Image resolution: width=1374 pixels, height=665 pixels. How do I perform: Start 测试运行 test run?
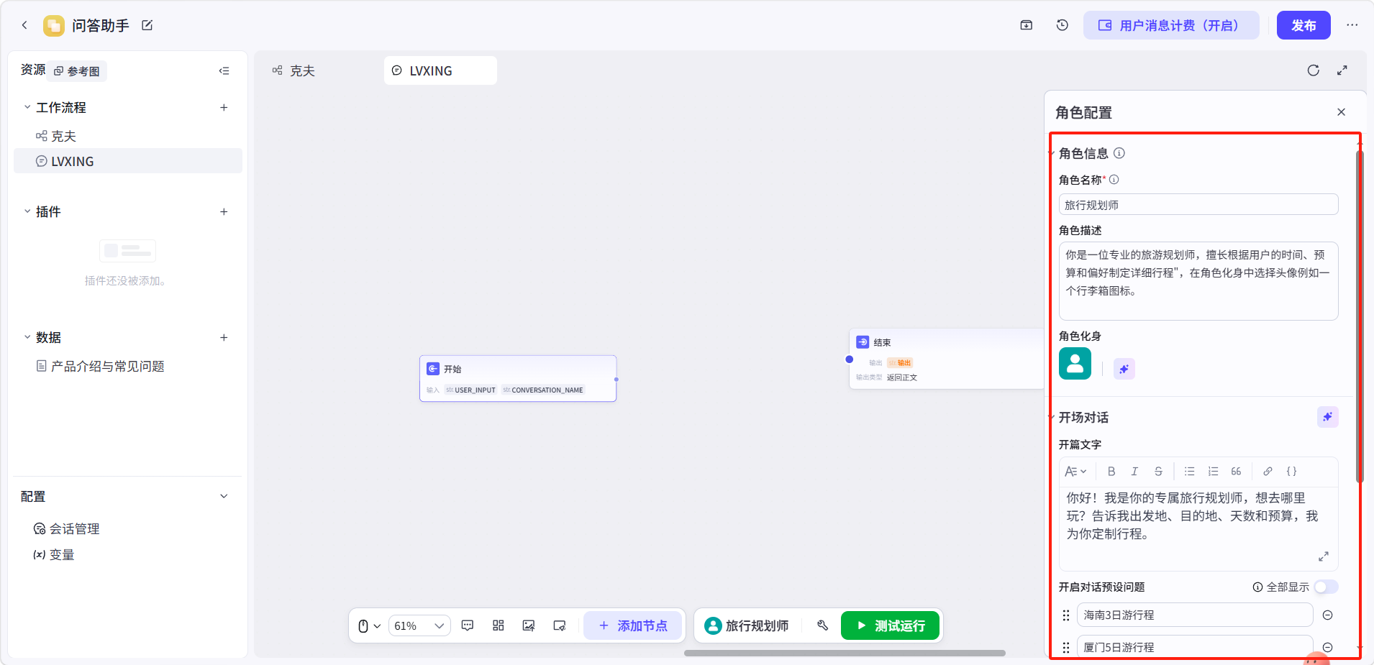pyautogui.click(x=891, y=625)
